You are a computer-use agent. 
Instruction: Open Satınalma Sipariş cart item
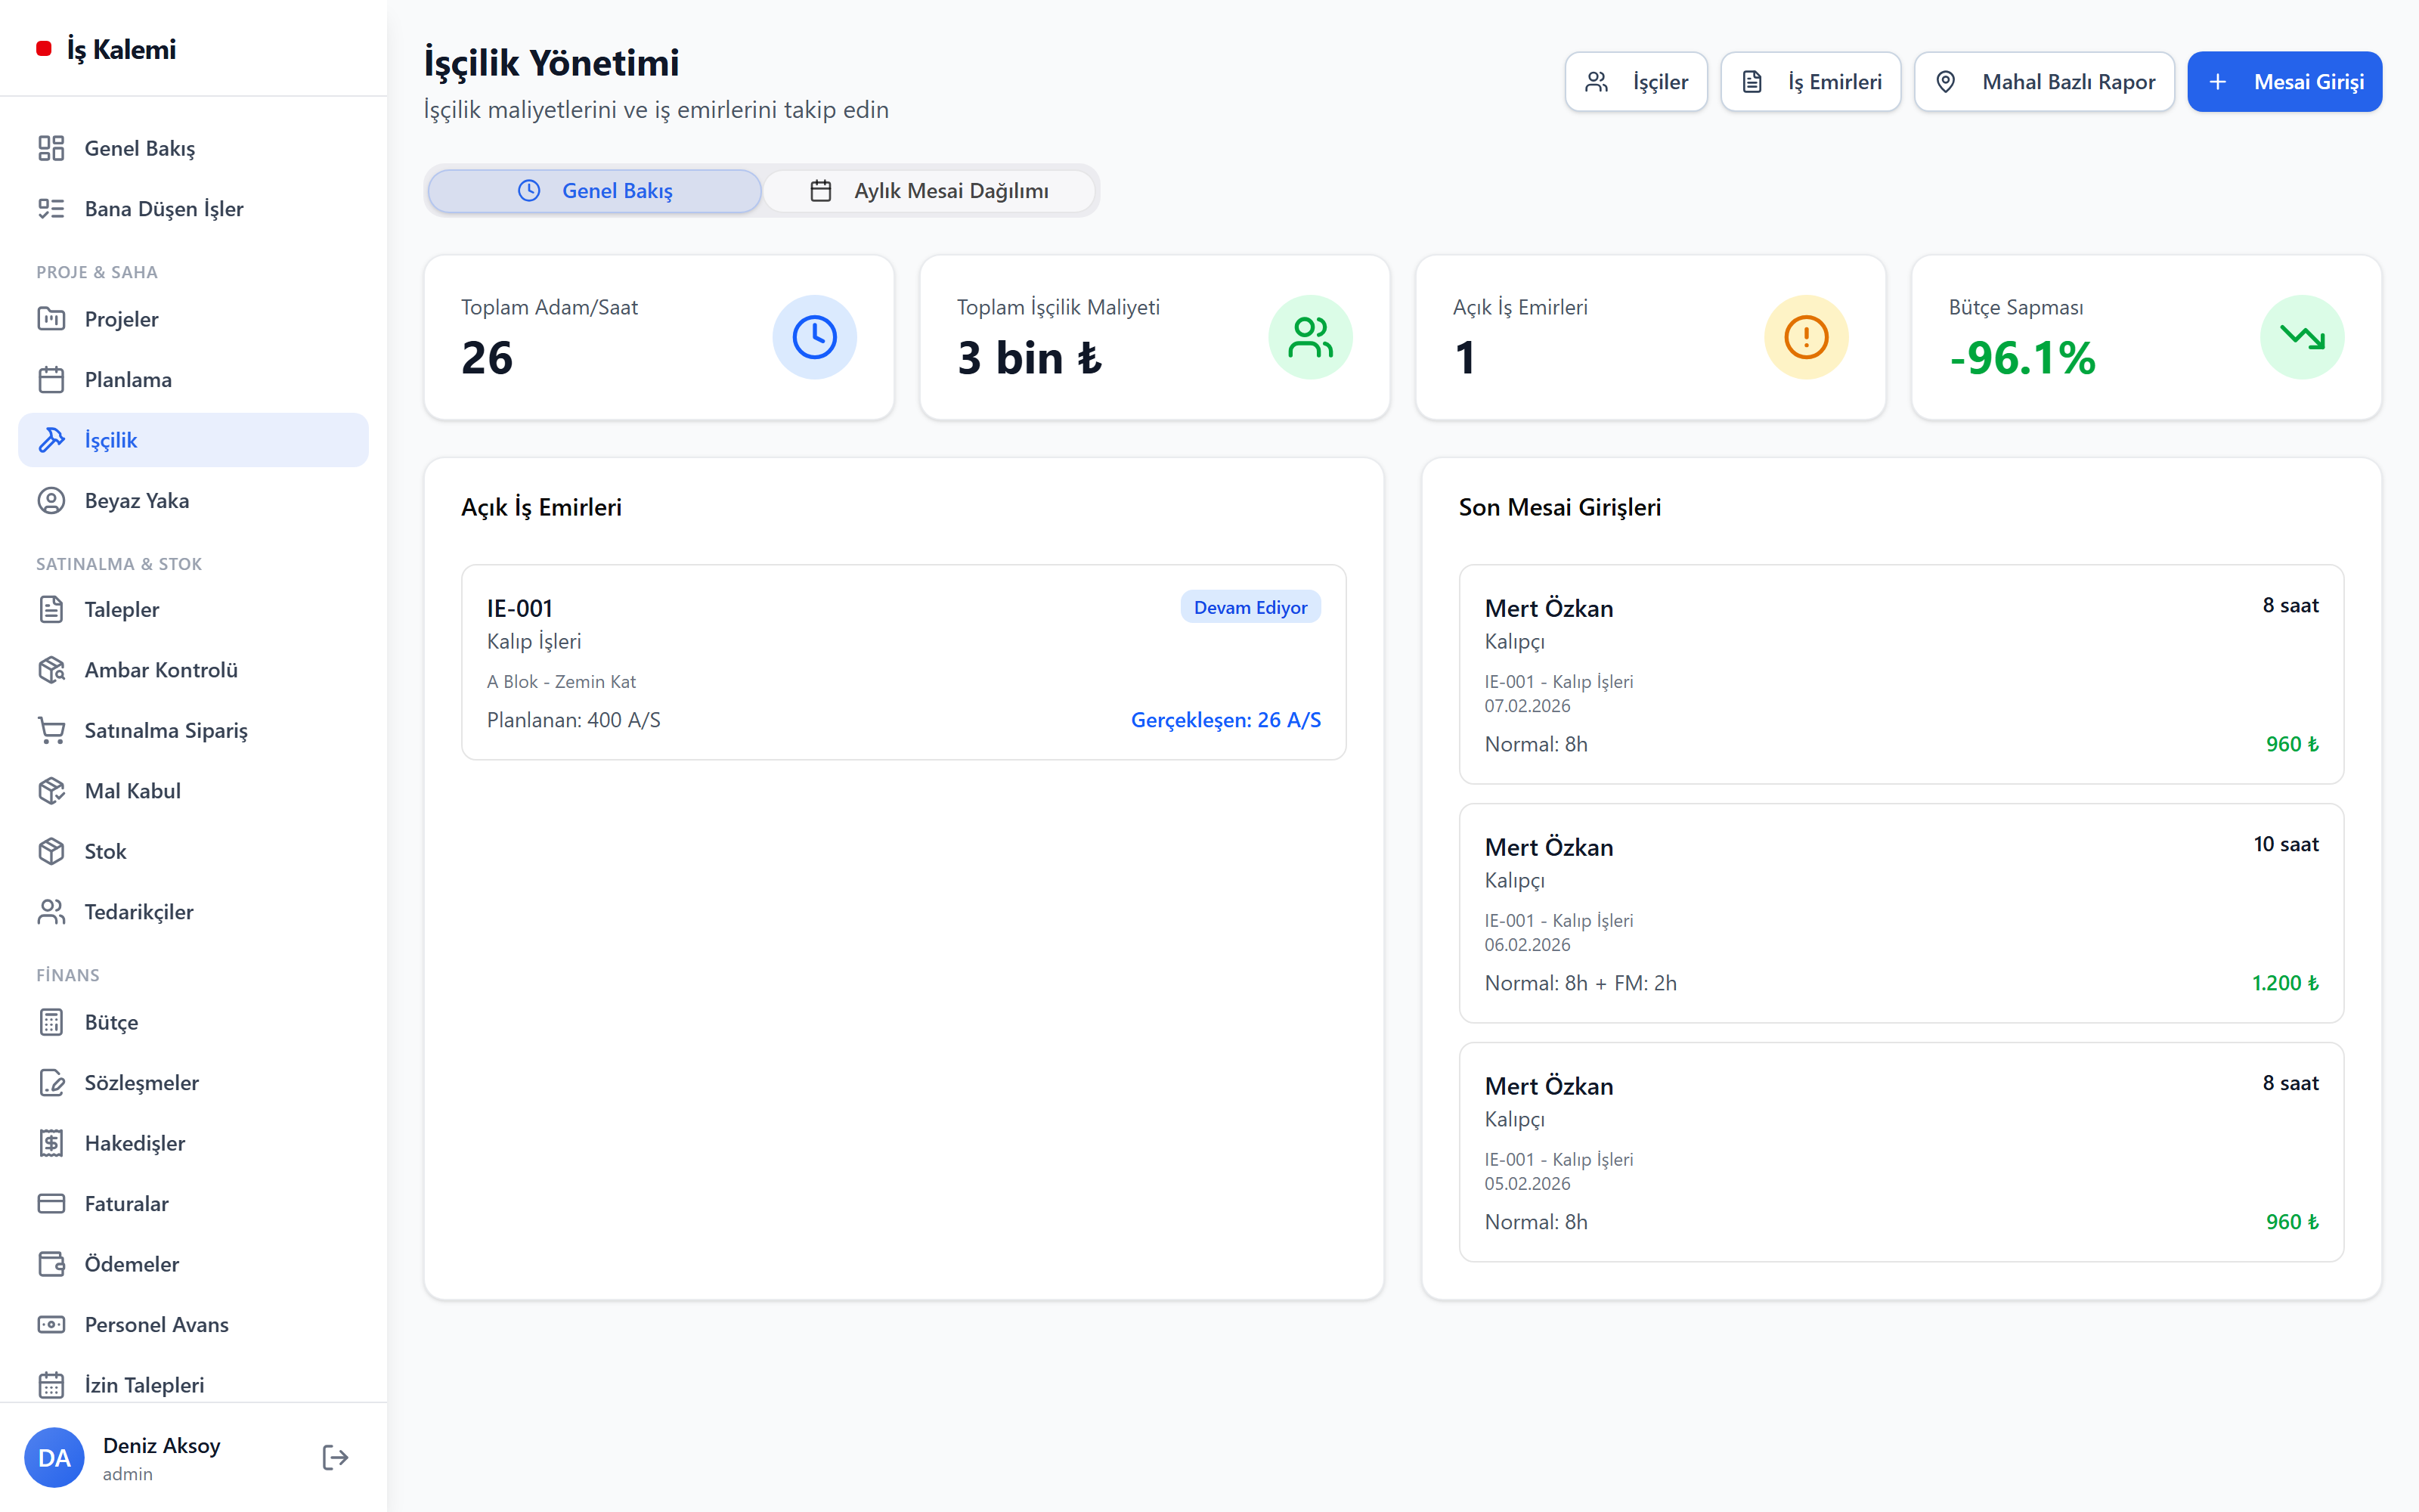[193, 730]
